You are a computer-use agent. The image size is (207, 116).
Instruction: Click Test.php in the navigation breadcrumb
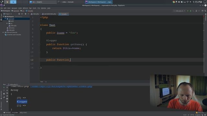[x=29, y=11]
